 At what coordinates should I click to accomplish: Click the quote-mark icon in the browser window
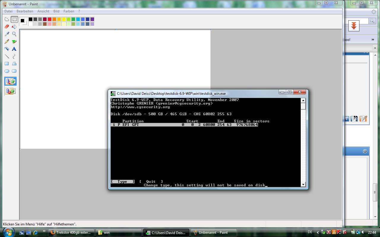click(354, 119)
